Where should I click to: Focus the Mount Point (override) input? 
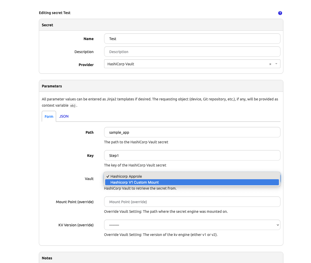point(192,202)
